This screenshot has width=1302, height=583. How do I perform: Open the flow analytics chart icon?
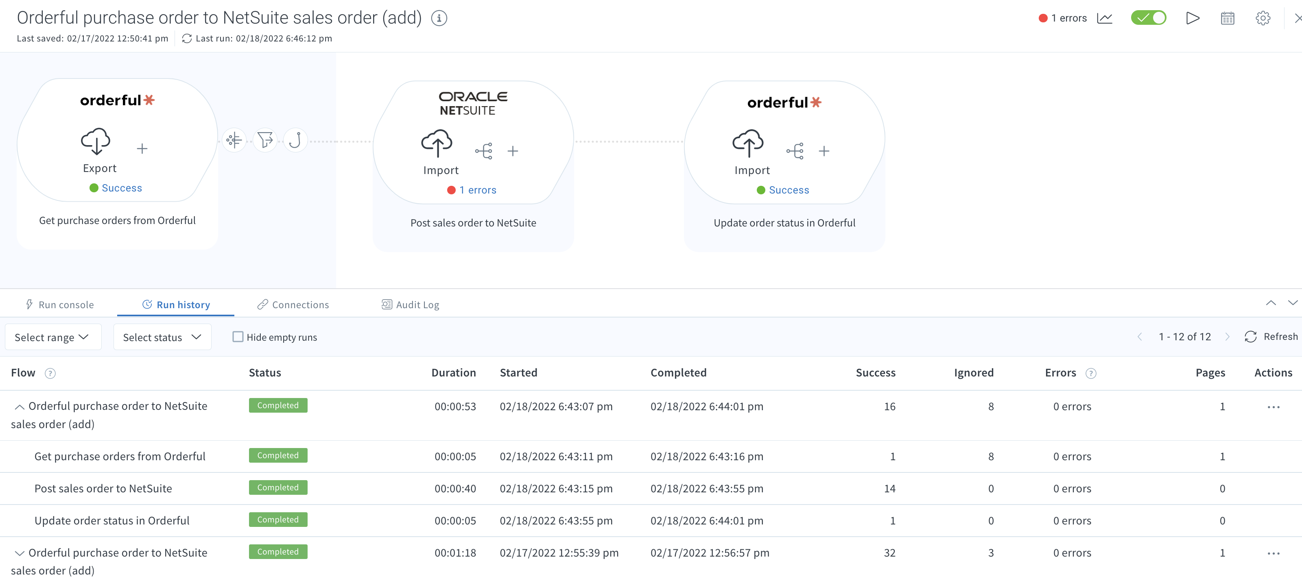coord(1104,18)
